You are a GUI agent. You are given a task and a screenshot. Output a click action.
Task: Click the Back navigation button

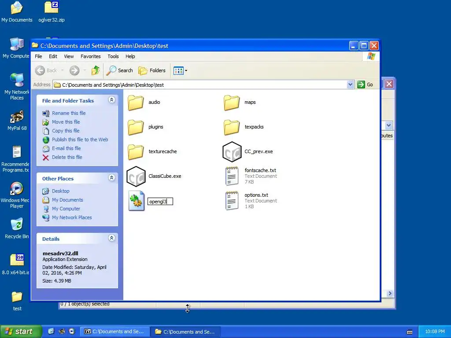click(x=47, y=70)
